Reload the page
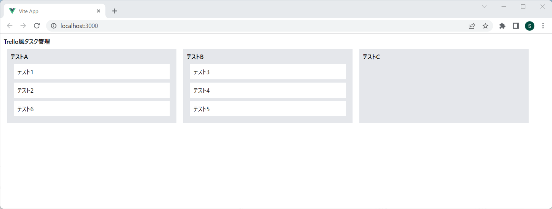The width and height of the screenshot is (552, 209). tap(37, 26)
